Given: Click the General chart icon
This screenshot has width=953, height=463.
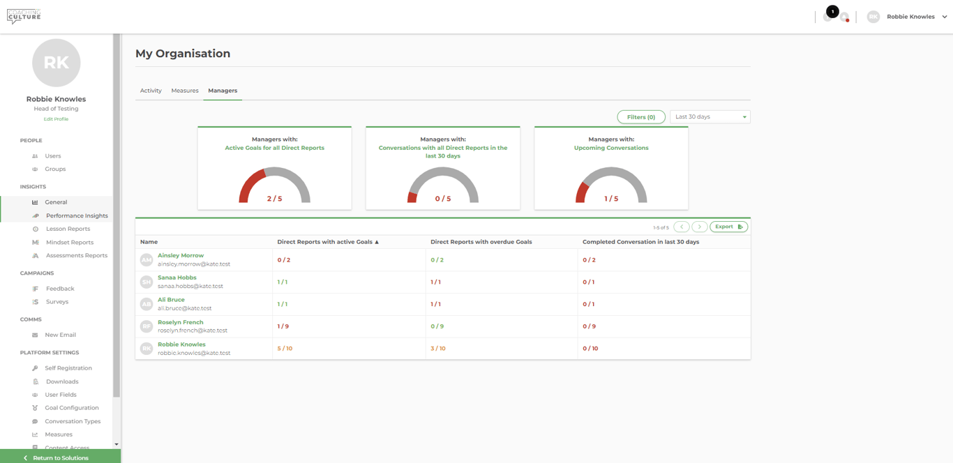Looking at the screenshot, I should coord(35,202).
